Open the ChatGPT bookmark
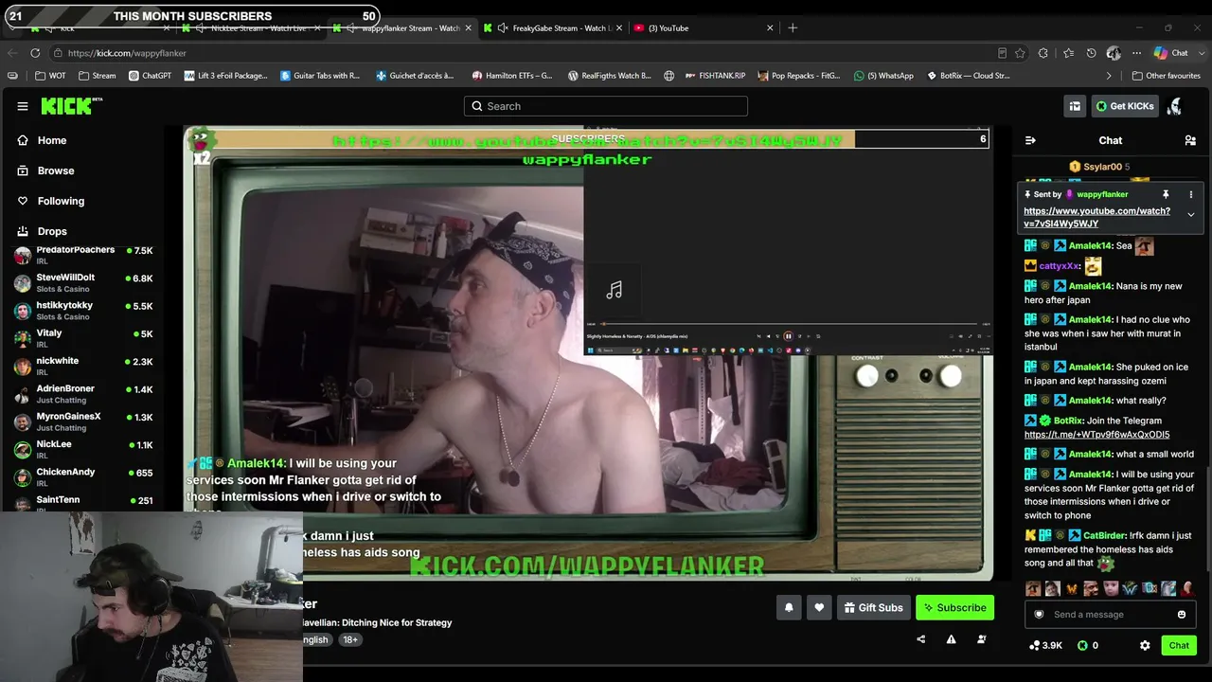 tap(150, 76)
